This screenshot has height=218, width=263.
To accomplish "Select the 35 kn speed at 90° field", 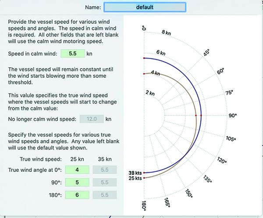I will click(105, 182).
